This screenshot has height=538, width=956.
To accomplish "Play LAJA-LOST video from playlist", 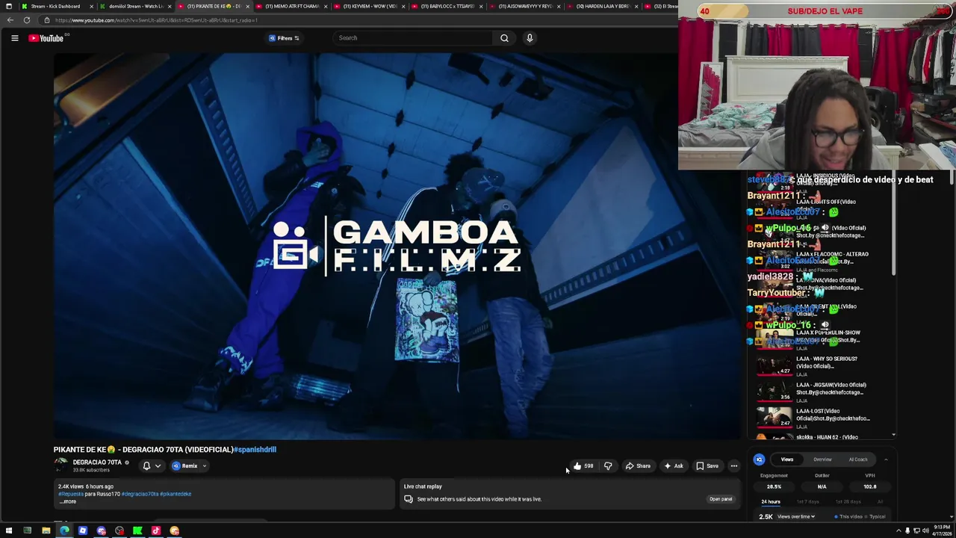I will [x=822, y=418].
